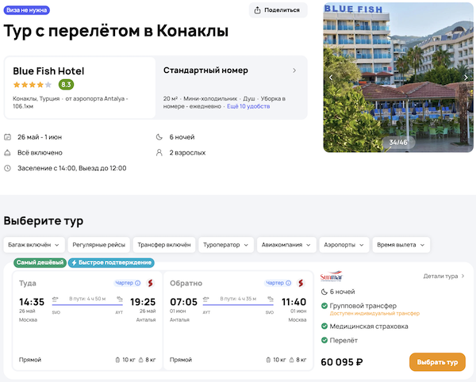The height and width of the screenshot is (382, 476).
Task: Show the next hotel photo
Action: 466,77
